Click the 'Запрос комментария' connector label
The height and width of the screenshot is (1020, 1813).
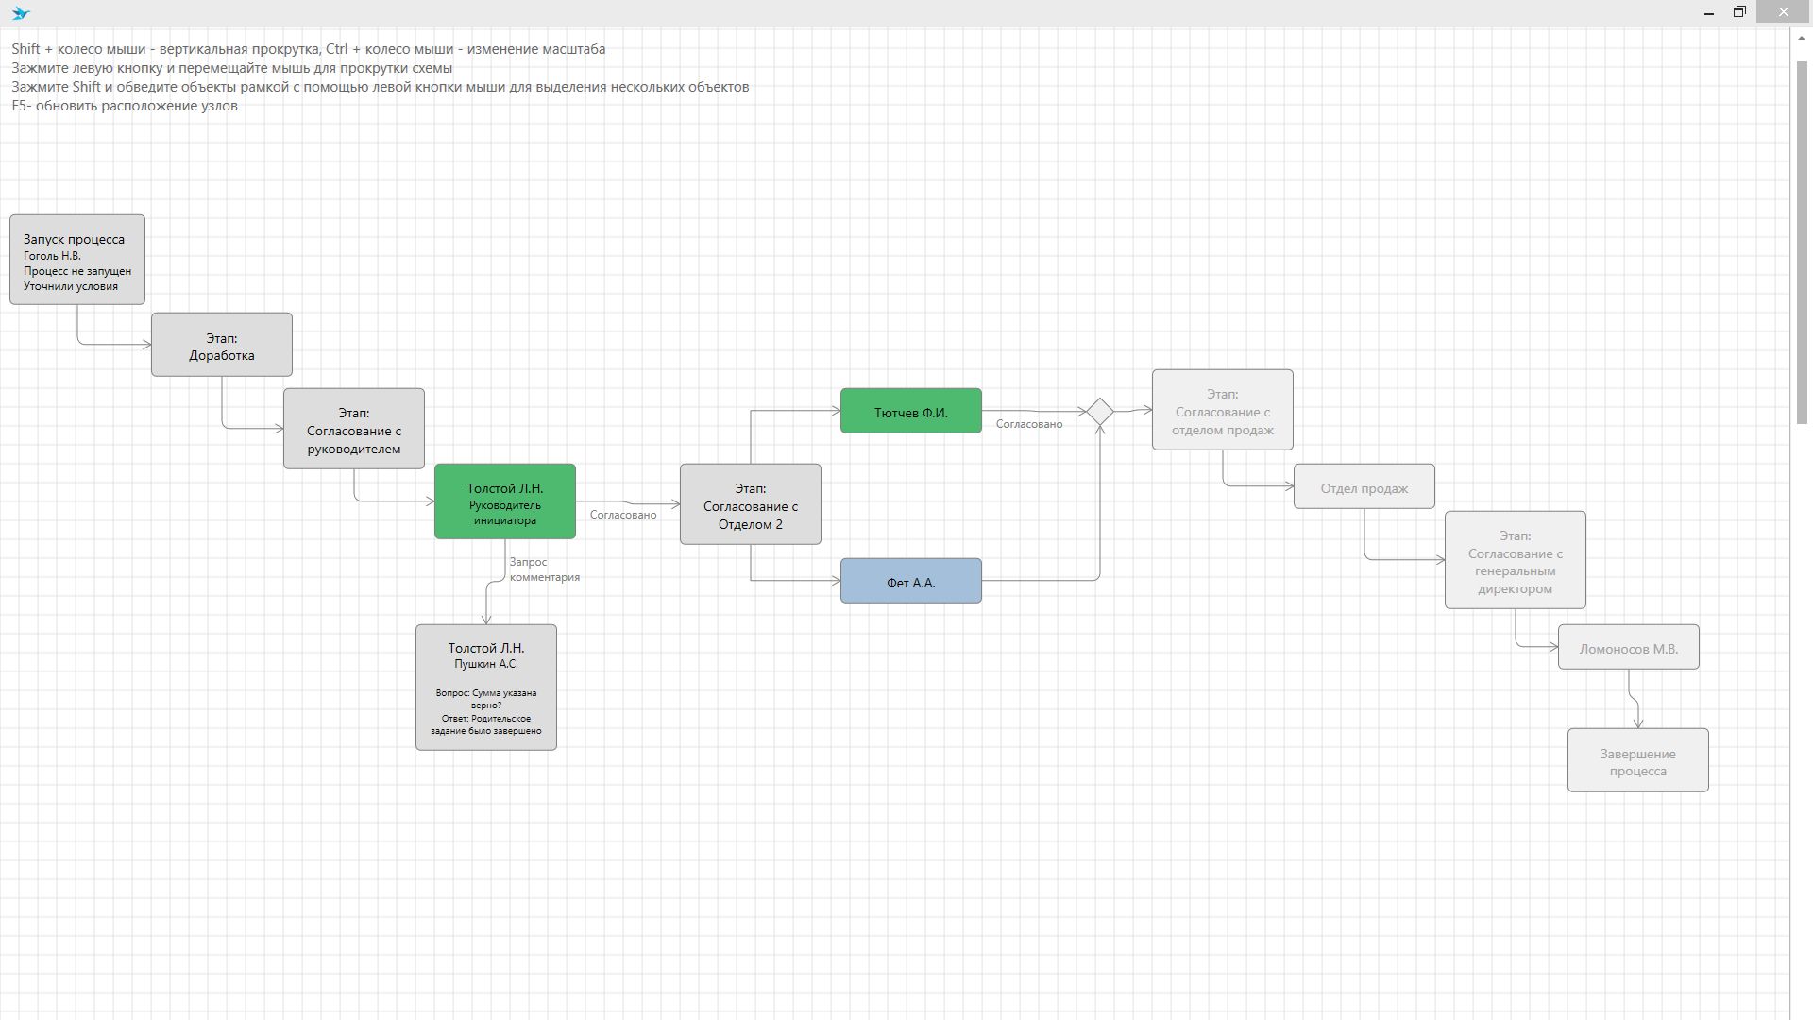click(x=544, y=569)
